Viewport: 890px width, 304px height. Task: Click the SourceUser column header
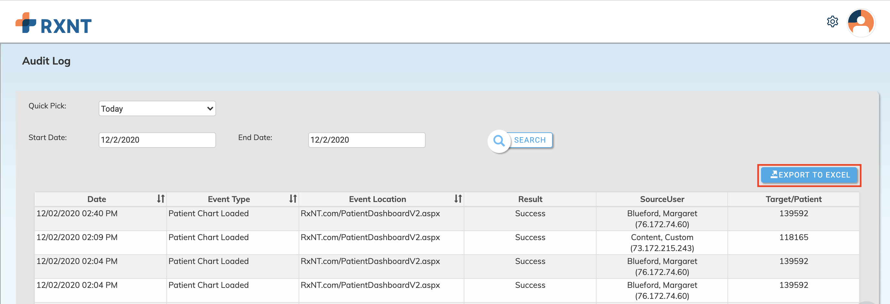tap(662, 199)
